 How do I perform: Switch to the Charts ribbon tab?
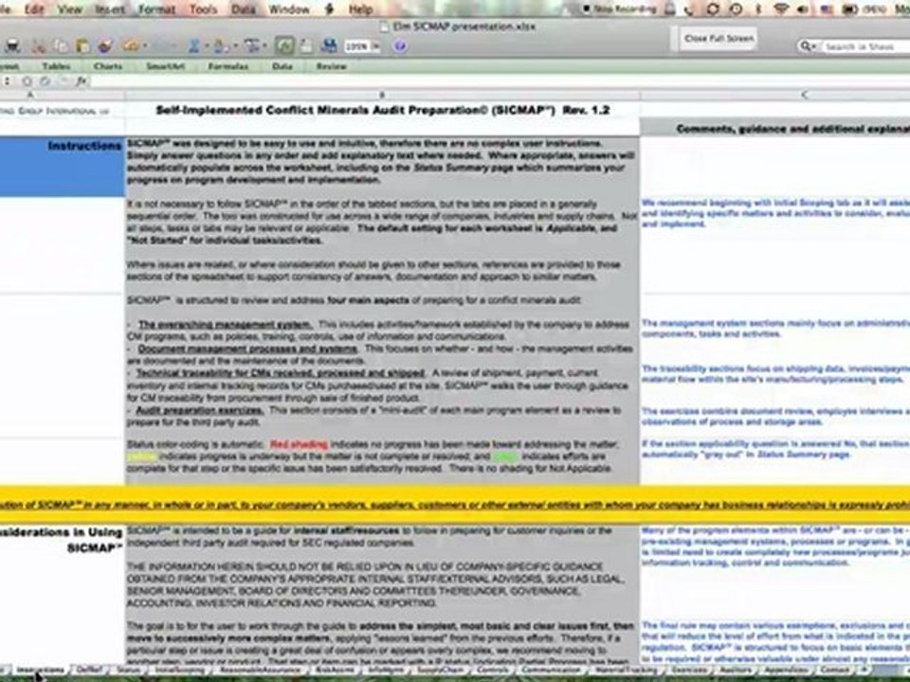click(x=108, y=66)
